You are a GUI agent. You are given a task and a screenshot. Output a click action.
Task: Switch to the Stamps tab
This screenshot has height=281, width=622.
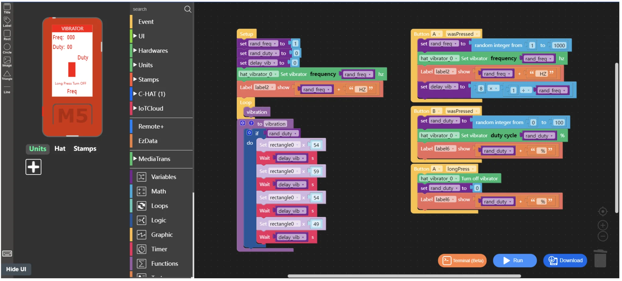pos(85,149)
